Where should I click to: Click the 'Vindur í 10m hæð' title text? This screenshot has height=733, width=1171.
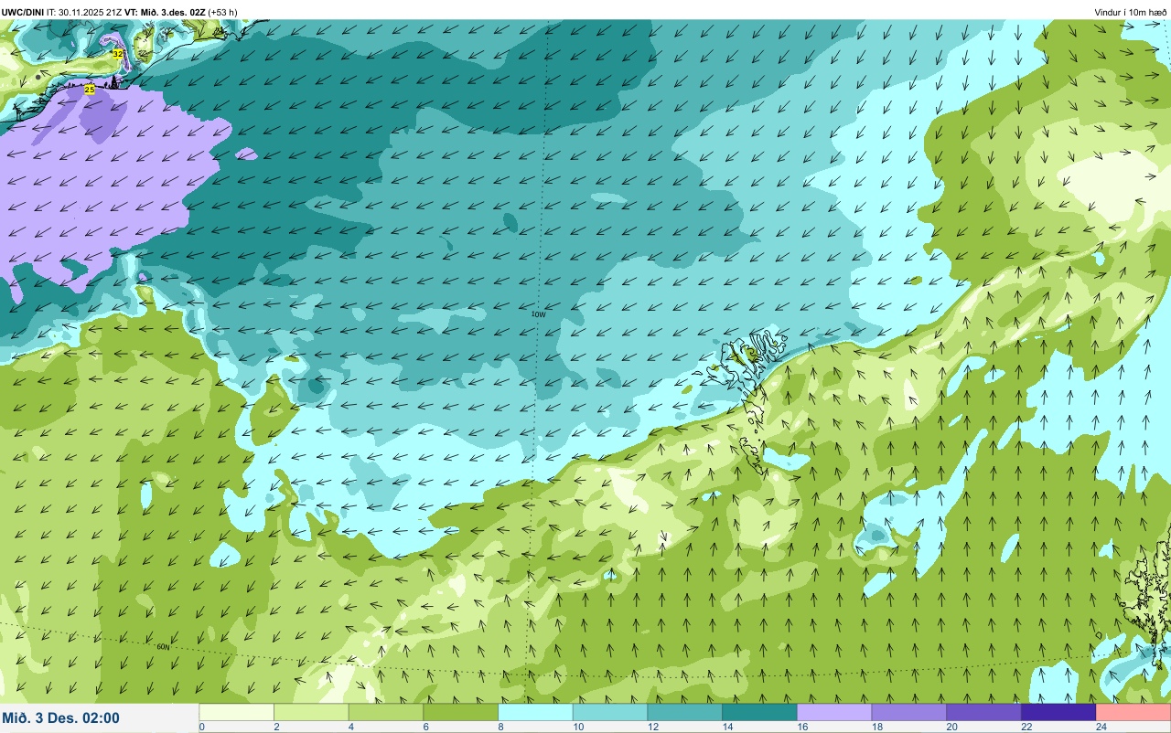click(1130, 12)
